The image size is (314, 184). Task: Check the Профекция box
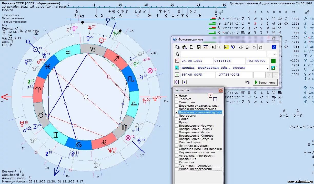176,159
